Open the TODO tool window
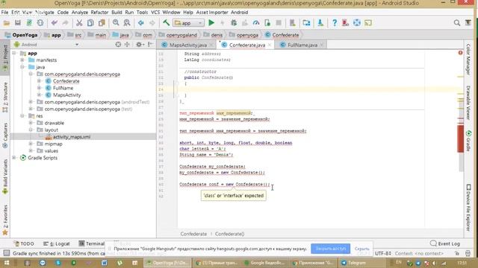Screen dimensions: 478x268 point(24,243)
